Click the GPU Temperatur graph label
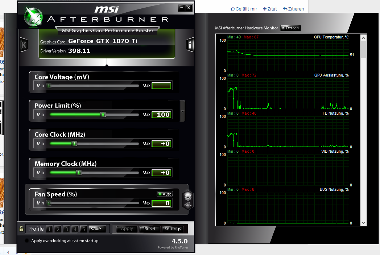The height and width of the screenshot is (255, 380). coord(331,37)
